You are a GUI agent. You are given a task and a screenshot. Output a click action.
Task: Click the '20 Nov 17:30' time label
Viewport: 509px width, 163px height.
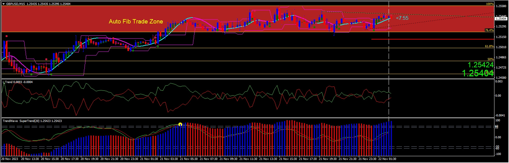point(70,159)
